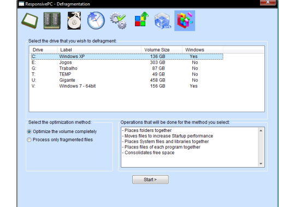295x207 pixels.
Task: Select the T: TEMP drive row
Action: [x=127, y=74]
